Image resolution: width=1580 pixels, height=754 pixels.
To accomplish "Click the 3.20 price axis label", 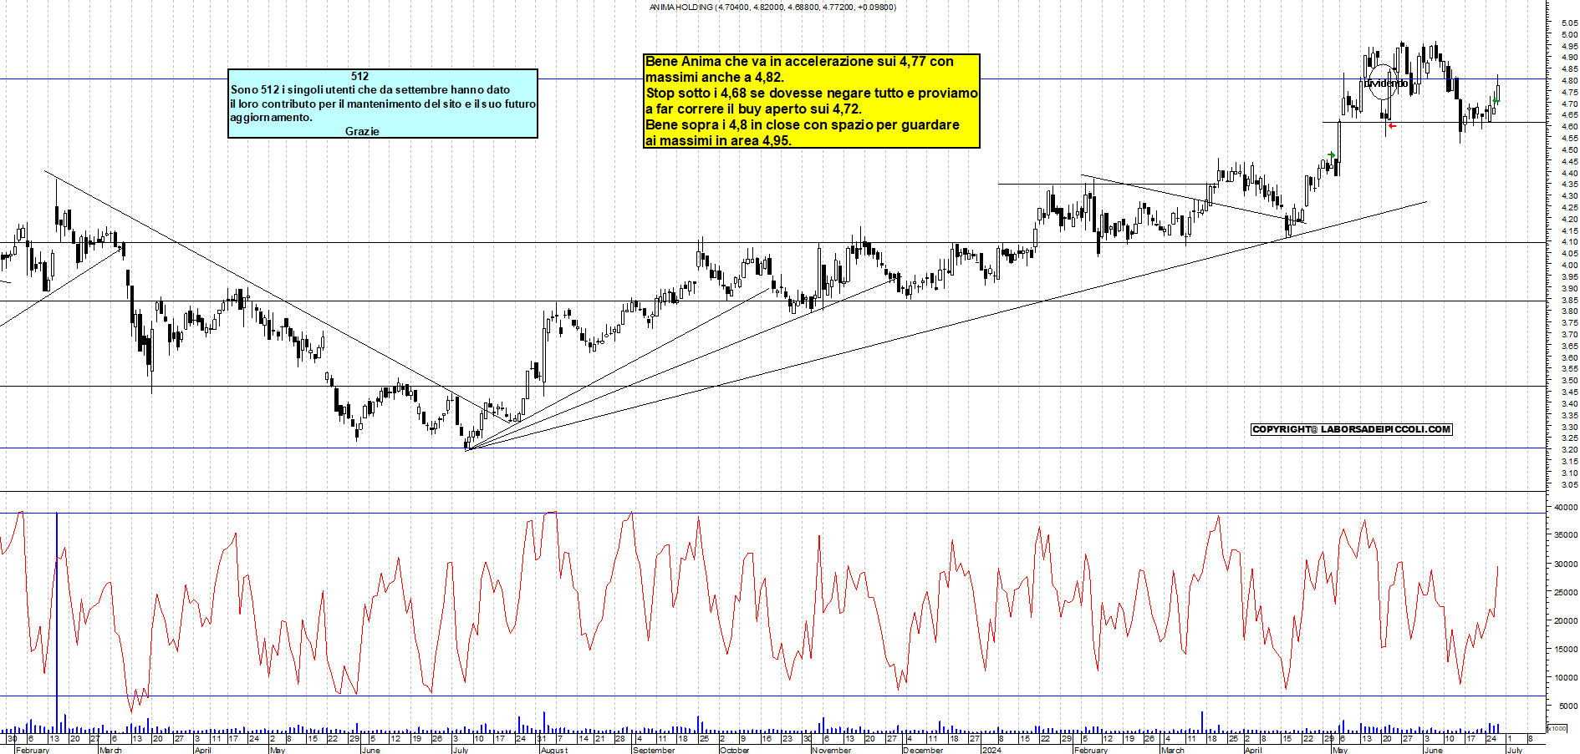I will pos(1570,450).
